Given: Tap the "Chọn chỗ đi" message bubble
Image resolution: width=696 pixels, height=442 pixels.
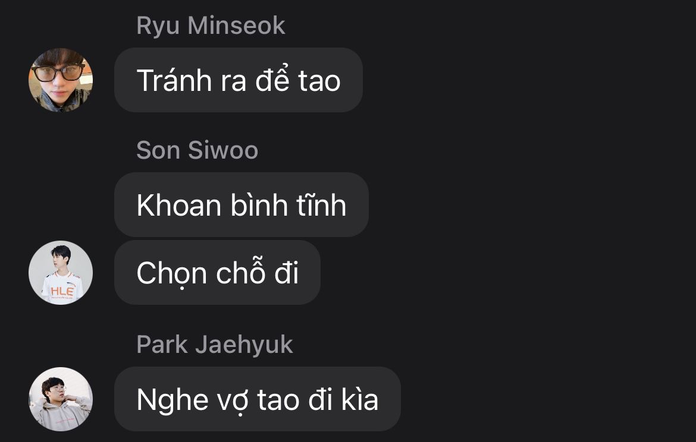Looking at the screenshot, I should point(217,273).
